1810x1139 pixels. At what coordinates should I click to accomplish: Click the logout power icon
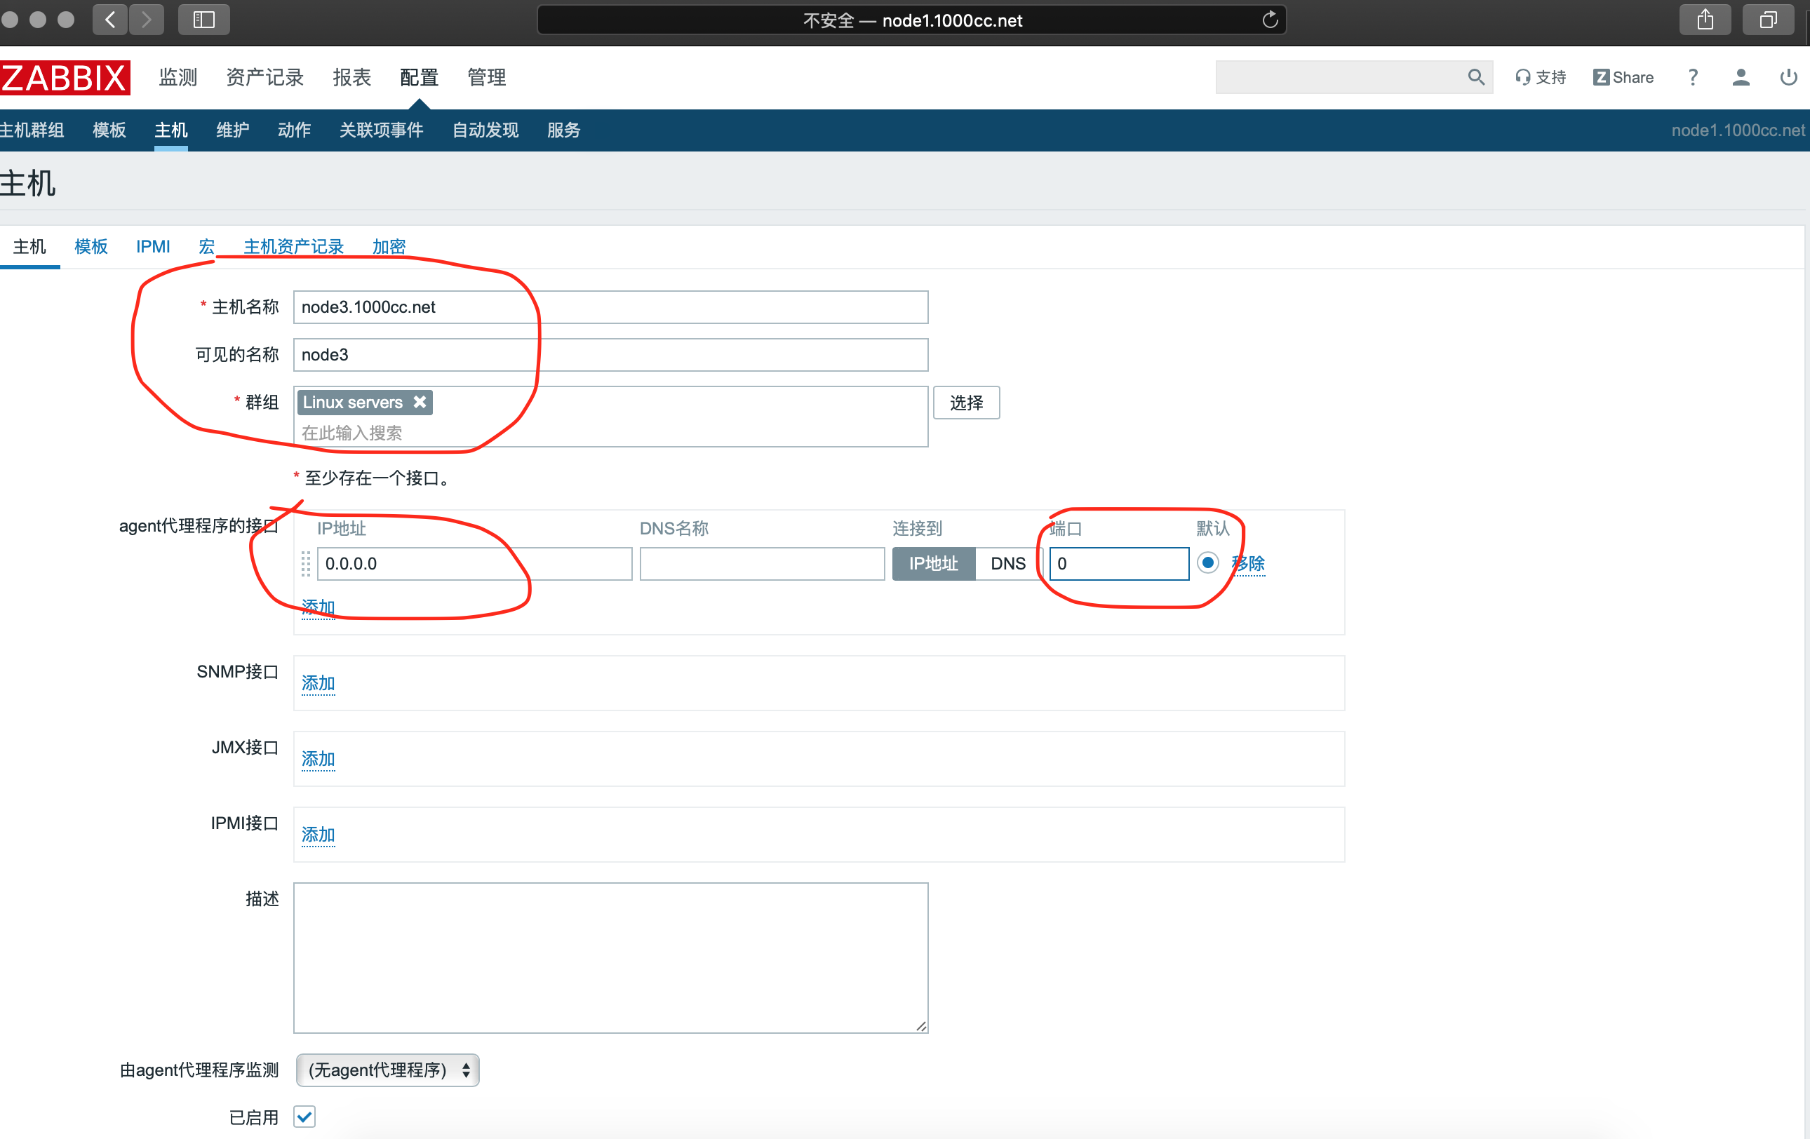(1788, 77)
